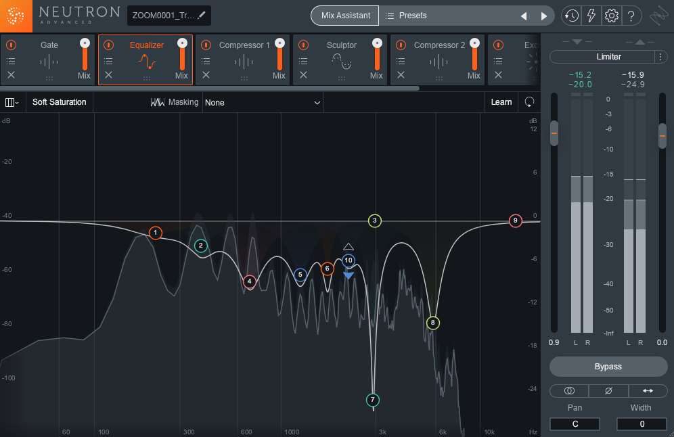Swap channels with the double-arrow icon
Screen dimensions: 674x437
point(648,390)
